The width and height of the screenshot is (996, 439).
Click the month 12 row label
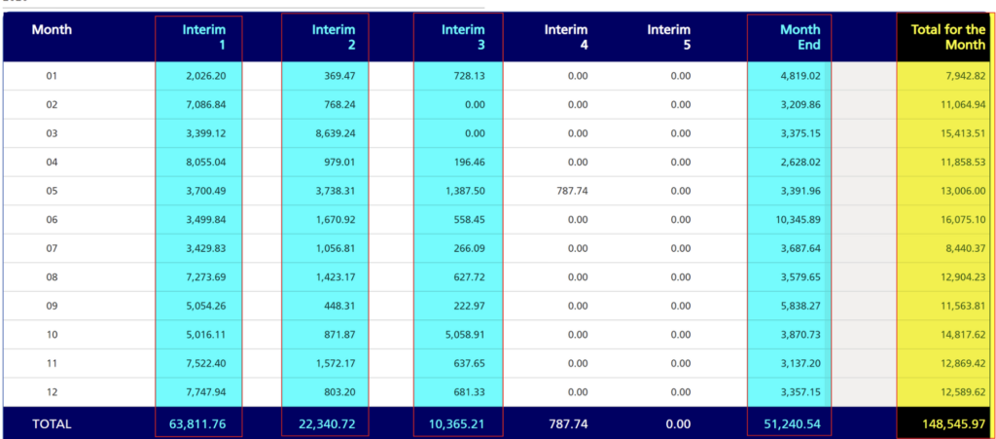52,392
